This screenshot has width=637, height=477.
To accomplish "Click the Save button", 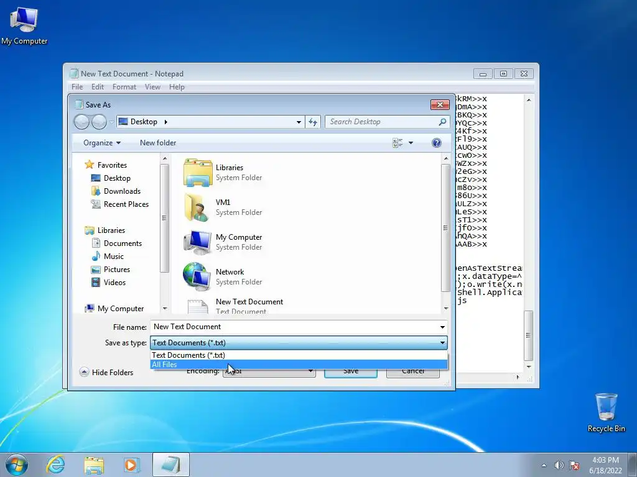I will pos(351,373).
